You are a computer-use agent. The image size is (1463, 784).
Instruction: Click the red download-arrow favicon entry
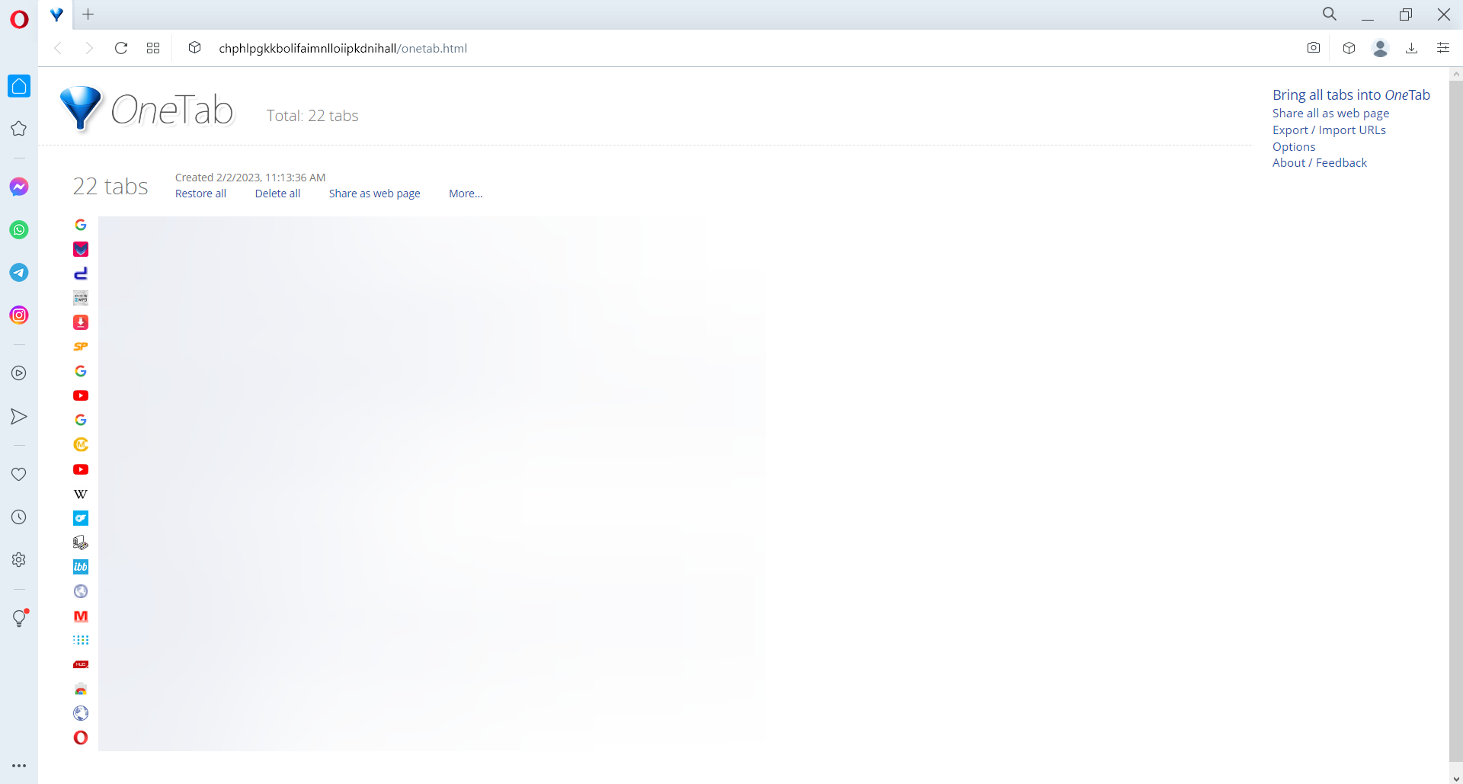click(81, 322)
